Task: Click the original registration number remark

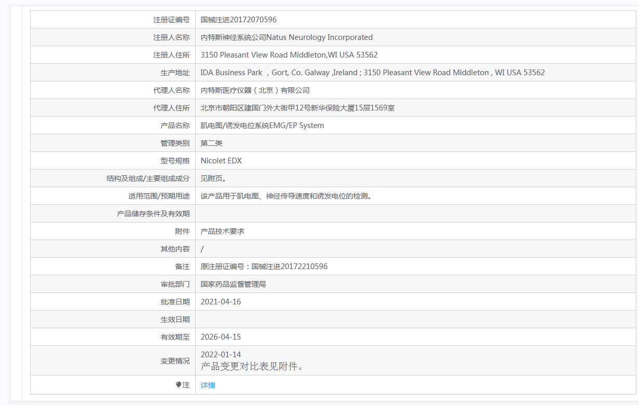Action: coord(264,267)
